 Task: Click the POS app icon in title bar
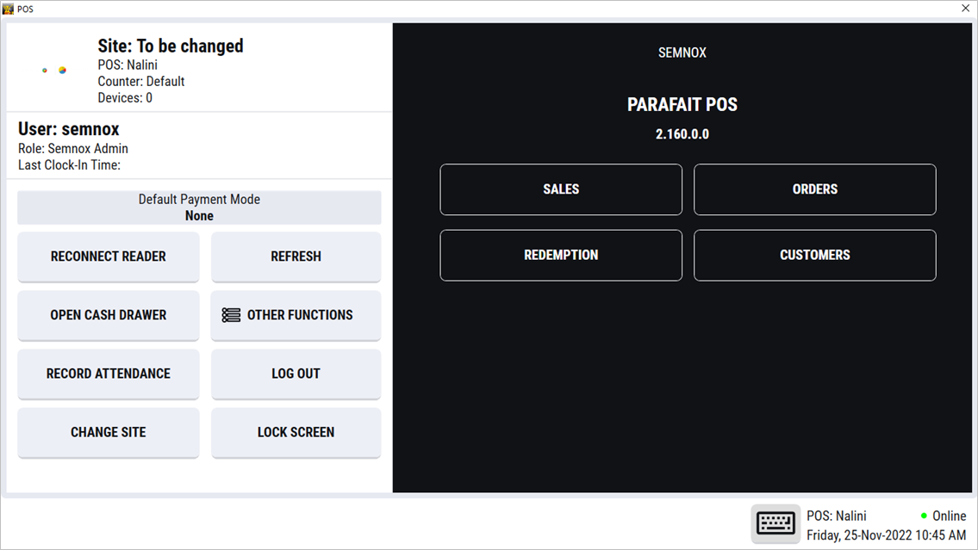point(9,9)
